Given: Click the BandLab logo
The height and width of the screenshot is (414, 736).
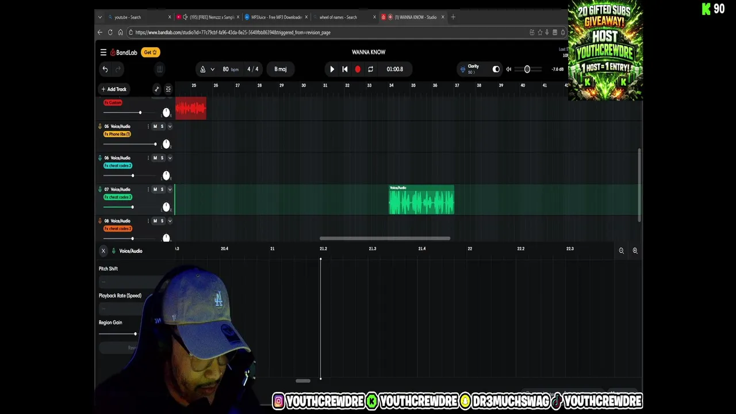Looking at the screenshot, I should pyautogui.click(x=124, y=52).
